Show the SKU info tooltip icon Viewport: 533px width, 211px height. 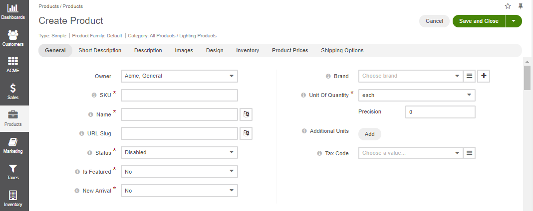pyautogui.click(x=94, y=95)
